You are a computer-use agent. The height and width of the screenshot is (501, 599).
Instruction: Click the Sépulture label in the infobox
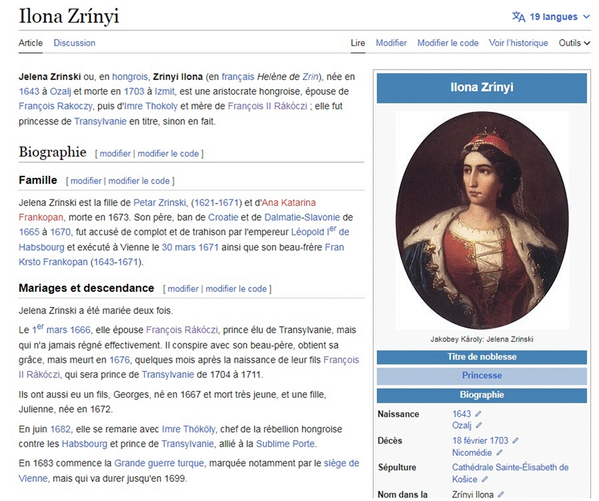[x=397, y=467]
